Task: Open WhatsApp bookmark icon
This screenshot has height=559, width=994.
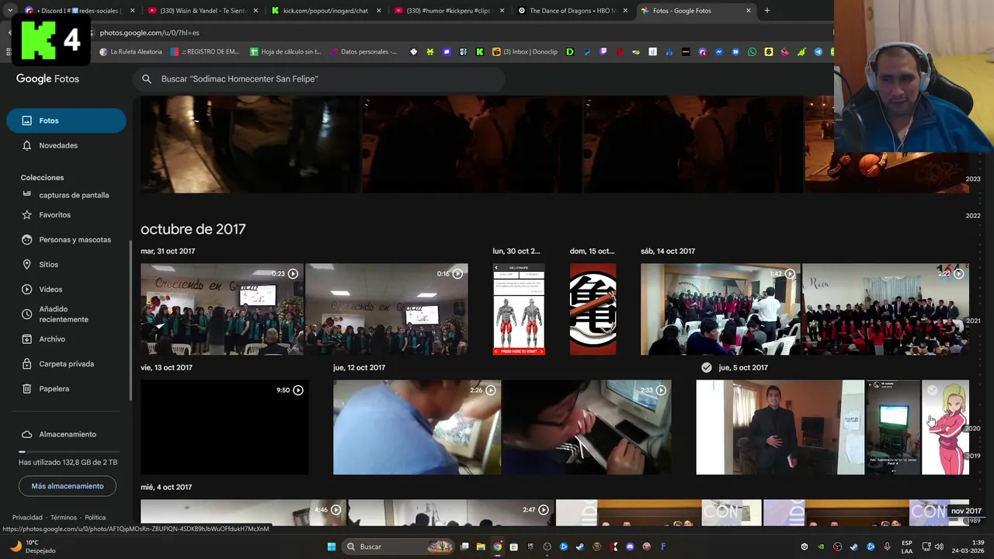Action: pos(752,52)
